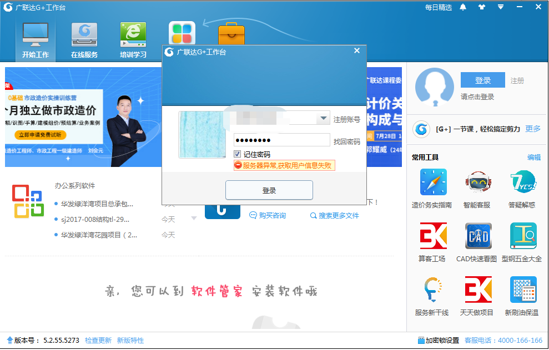Open the 开始工作 tab
The image size is (549, 350).
click(36, 39)
